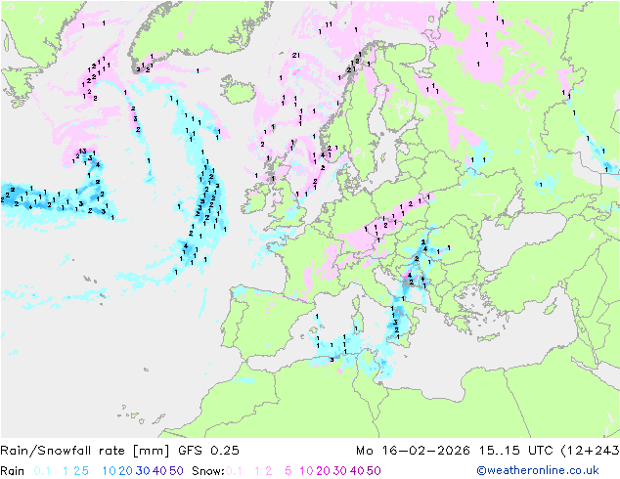Viewport: 620px width, 479px height.
Task: Select the rain 30 legend color value
Action: click(143, 471)
